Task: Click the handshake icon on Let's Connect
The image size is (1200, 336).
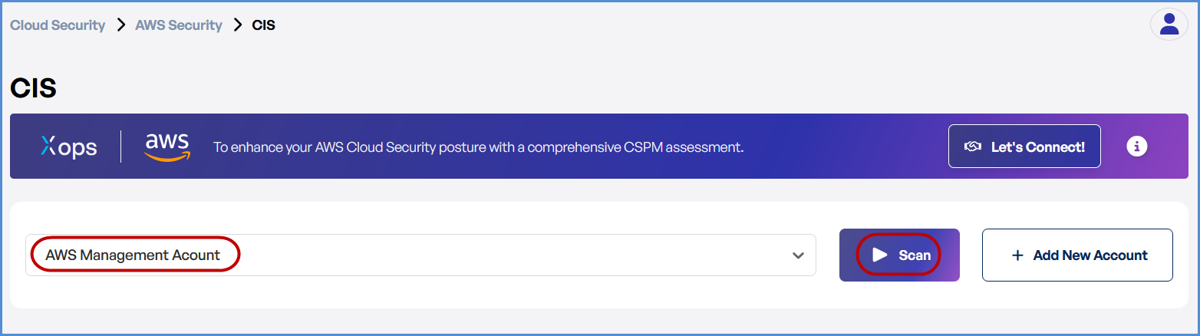Action: click(973, 147)
